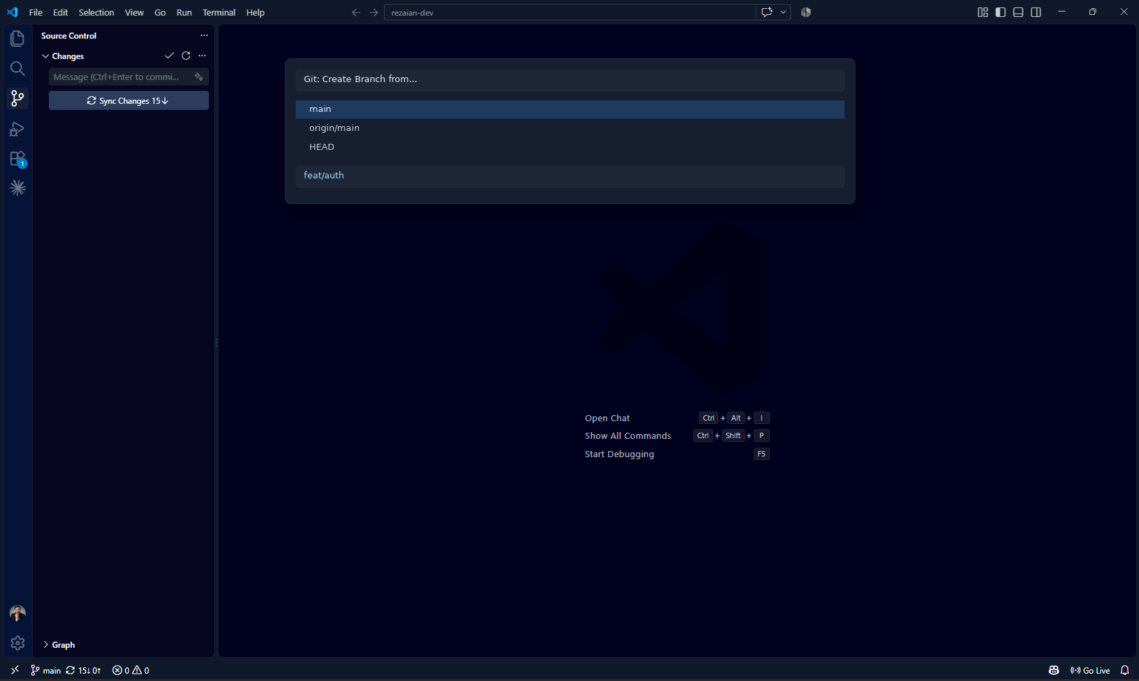Open Source Control views and more actions
The height and width of the screenshot is (681, 1139).
click(x=204, y=35)
